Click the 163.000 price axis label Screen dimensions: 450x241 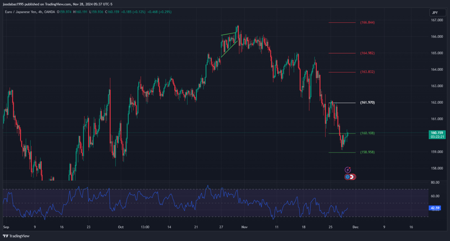(x=437, y=86)
